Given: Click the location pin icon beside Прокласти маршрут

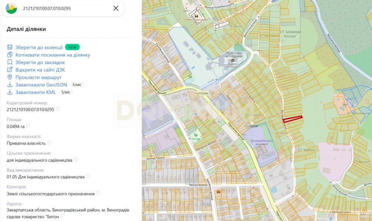Looking at the screenshot, I should pyautogui.click(x=10, y=77).
